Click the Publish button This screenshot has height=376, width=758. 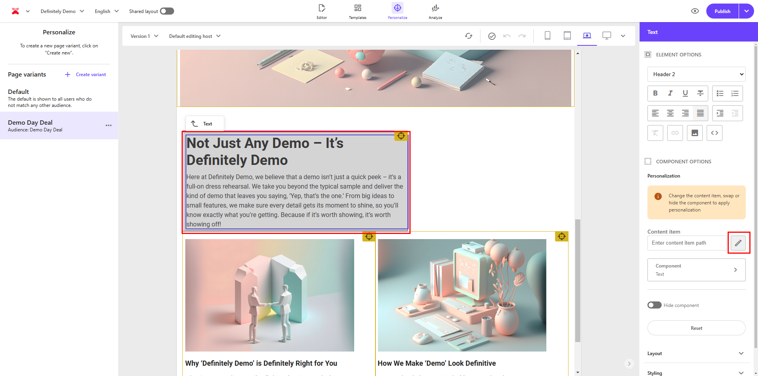pos(722,11)
